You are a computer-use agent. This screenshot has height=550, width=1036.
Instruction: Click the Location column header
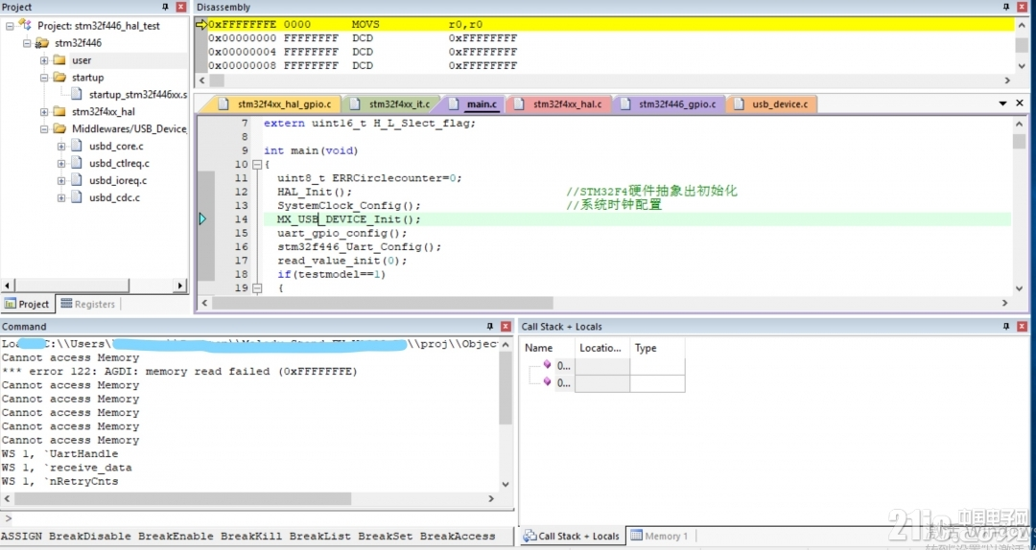point(601,348)
